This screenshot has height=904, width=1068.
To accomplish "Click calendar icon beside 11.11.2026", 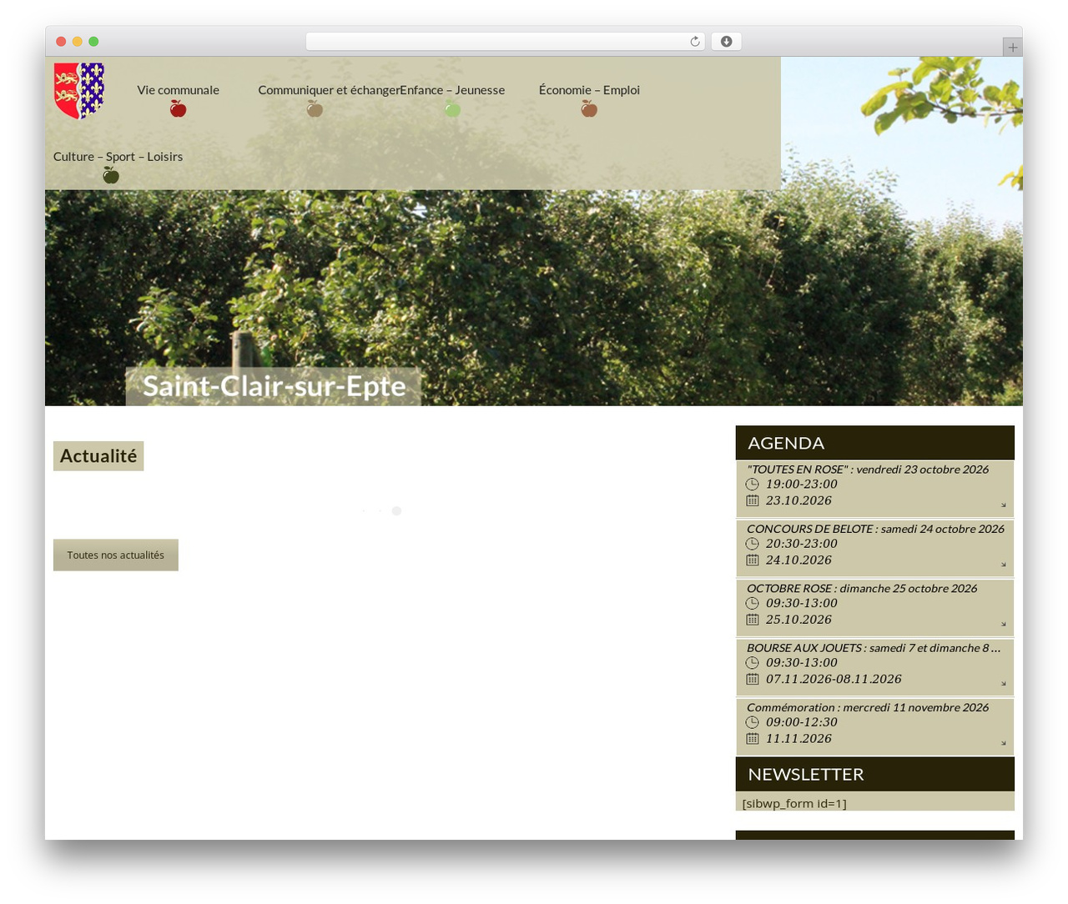I will point(752,739).
